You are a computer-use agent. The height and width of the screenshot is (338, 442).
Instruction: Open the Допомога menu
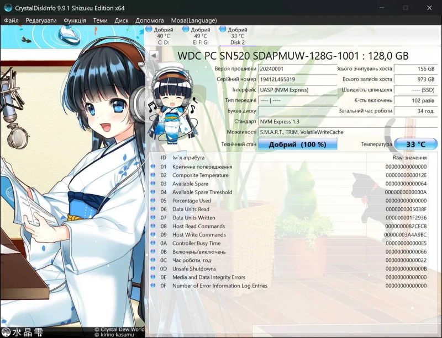pyautogui.click(x=149, y=20)
